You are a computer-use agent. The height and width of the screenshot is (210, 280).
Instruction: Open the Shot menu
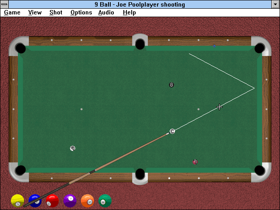click(56, 13)
